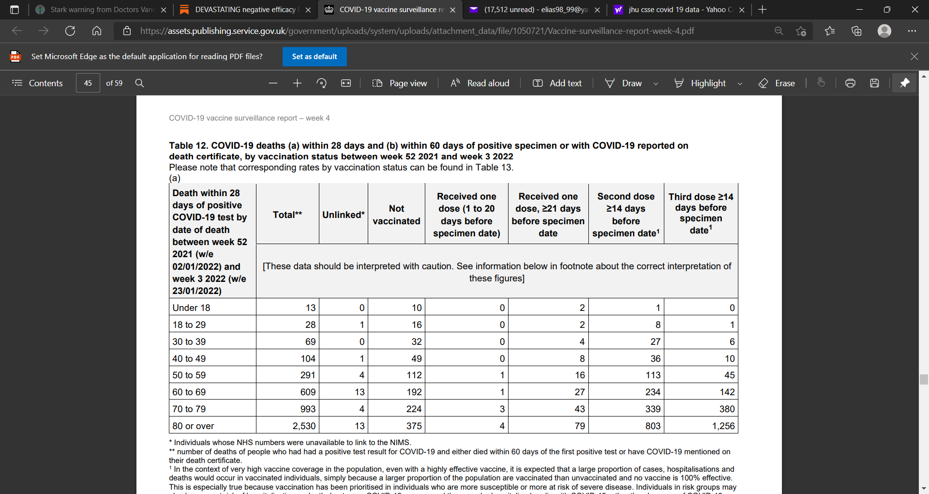Save the PDF using the disk icon
Image resolution: width=929 pixels, height=494 pixels.
[874, 83]
